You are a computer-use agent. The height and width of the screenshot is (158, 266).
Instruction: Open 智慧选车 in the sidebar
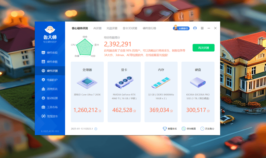coord(50,116)
